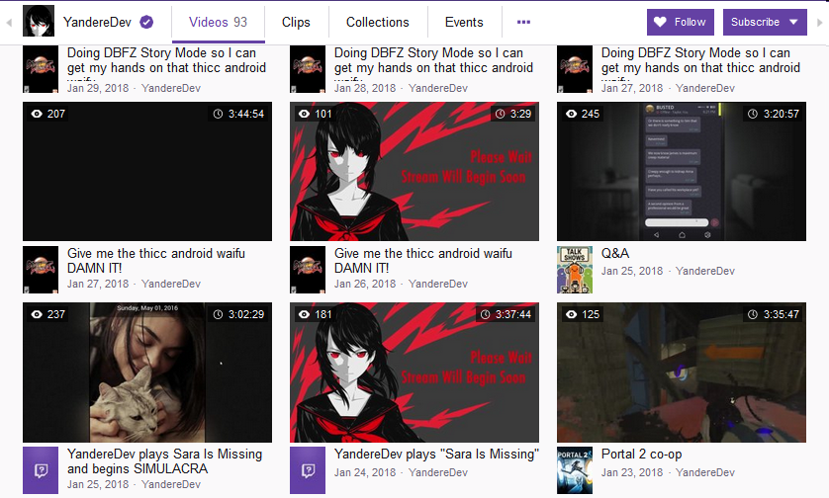The width and height of the screenshot is (829, 498).
Task: Open the three-dot more menu
Action: tap(523, 22)
